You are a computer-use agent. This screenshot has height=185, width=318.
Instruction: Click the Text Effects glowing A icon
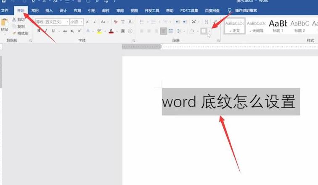click(88, 31)
